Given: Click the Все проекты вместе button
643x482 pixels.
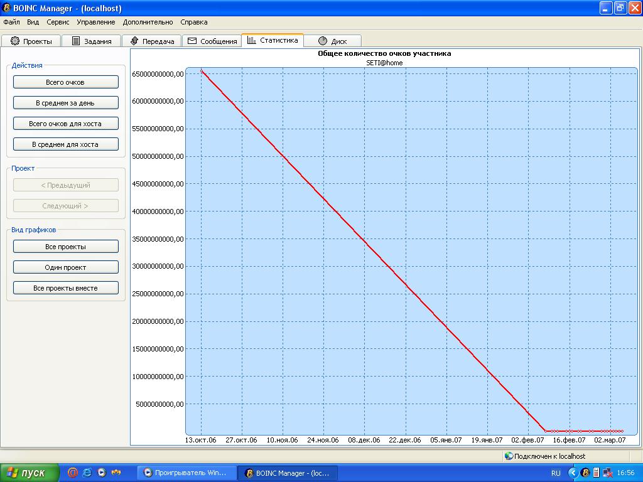Looking at the screenshot, I should (x=65, y=288).
